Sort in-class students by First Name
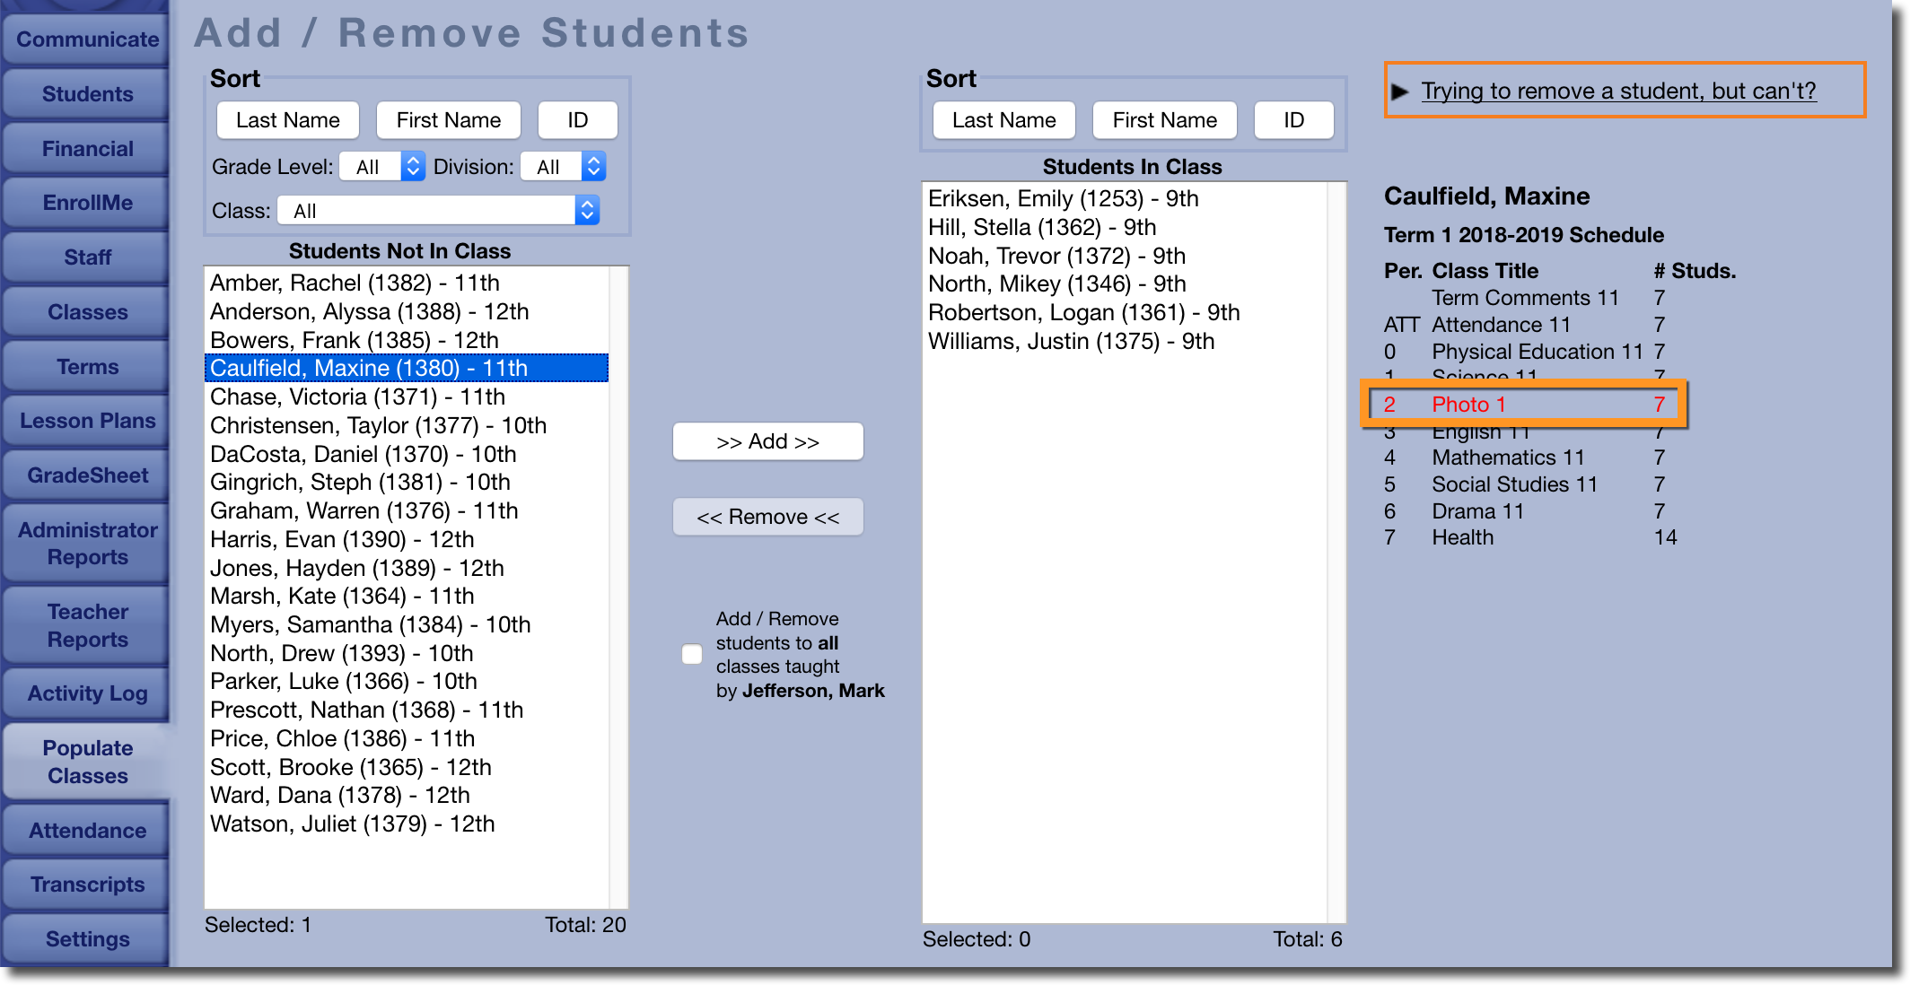The image size is (1910, 985). 1164,120
